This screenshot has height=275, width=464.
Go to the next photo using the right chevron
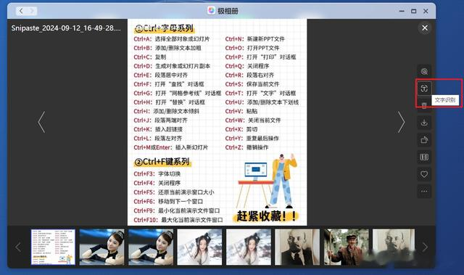pos(401,122)
